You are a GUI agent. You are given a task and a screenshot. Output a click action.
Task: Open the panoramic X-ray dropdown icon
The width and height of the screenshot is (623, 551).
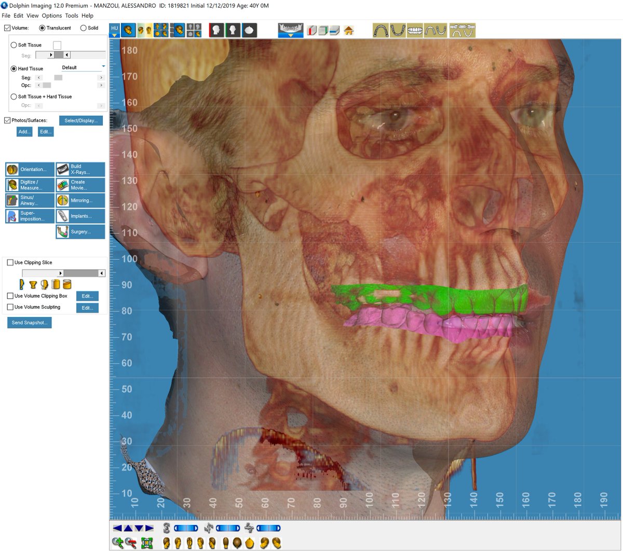click(x=290, y=30)
